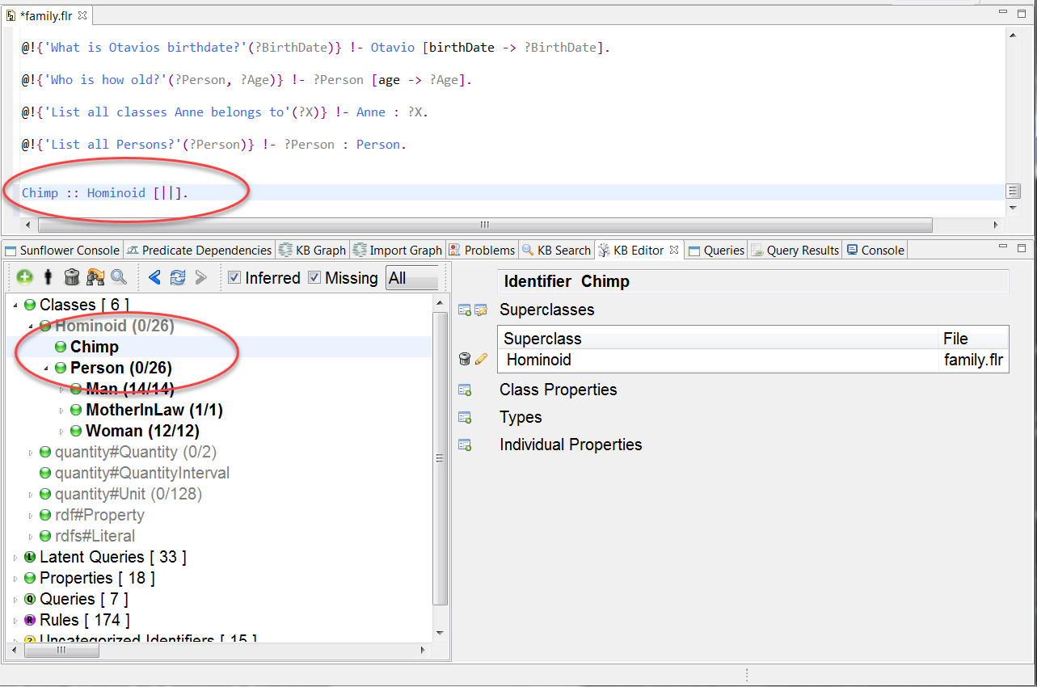This screenshot has width=1037, height=687.
Task: Click the trash can icon in KB Editor toolbar
Action: click(x=72, y=277)
